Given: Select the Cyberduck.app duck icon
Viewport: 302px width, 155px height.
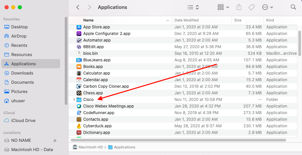Looking at the screenshot, I should (x=79, y=126).
